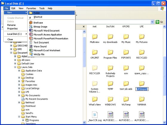Select the test job aids folder icon
Image resolution: width=167 pixels, height=125 pixels.
coord(126,84)
